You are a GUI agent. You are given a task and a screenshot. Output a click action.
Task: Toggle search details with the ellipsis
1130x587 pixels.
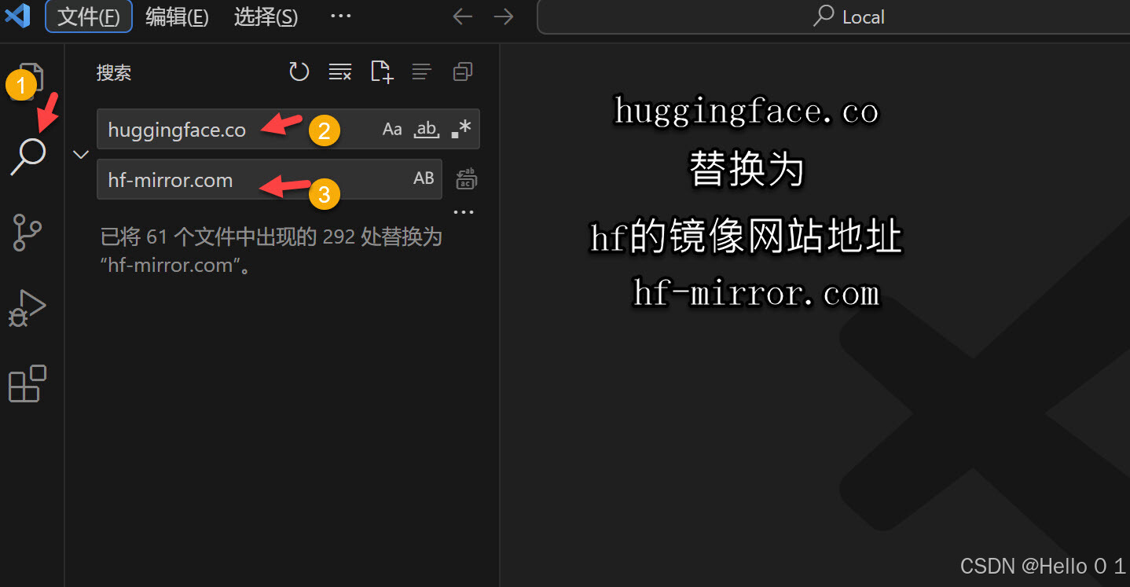464,212
